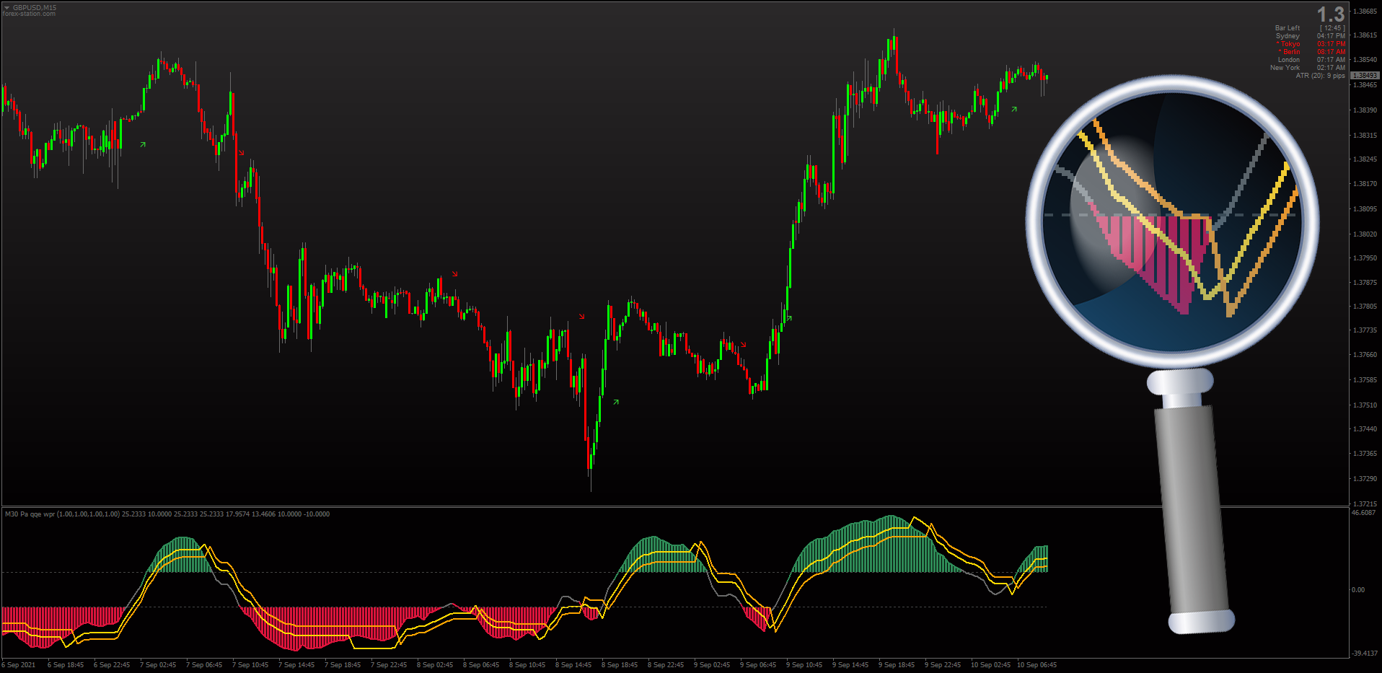Click the 0.00 level on indicator scale

click(1357, 590)
